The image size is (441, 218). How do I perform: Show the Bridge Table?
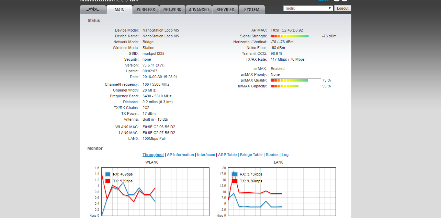tap(251, 155)
